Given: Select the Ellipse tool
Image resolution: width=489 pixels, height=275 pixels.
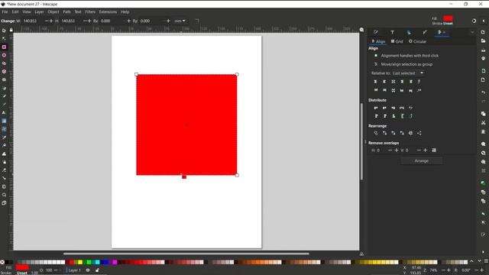Looking at the screenshot, I should coord(4,55).
